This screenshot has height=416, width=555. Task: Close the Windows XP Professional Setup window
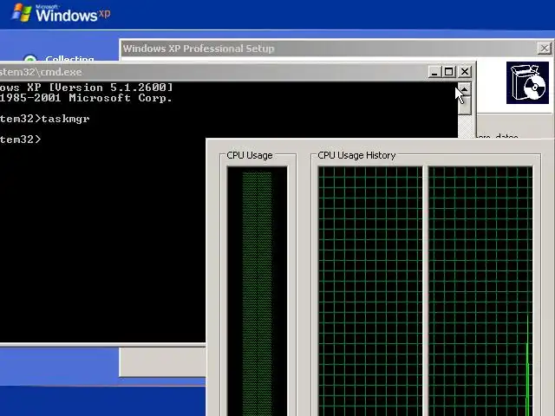pos(545,49)
